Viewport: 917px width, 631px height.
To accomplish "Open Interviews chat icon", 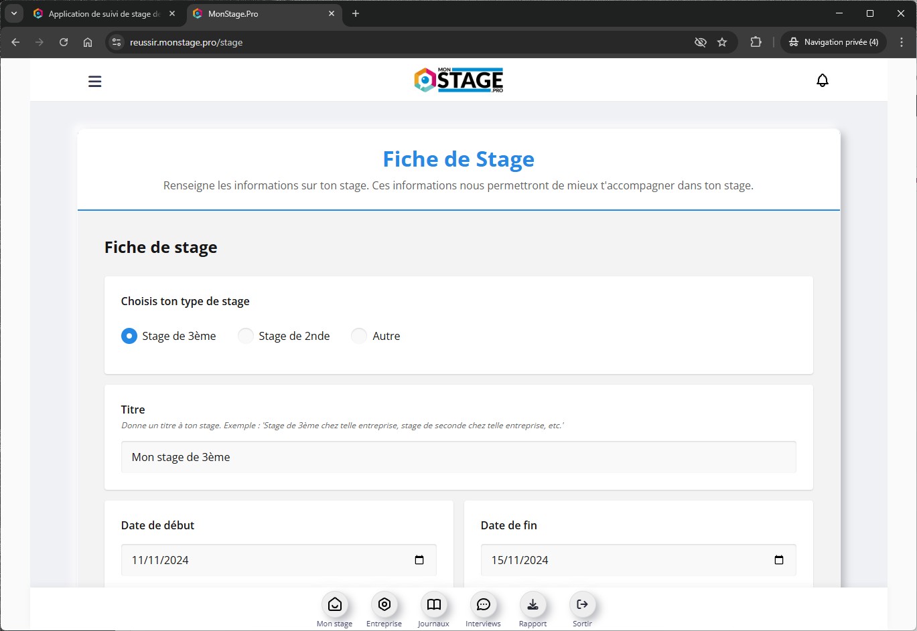I will coord(483,605).
